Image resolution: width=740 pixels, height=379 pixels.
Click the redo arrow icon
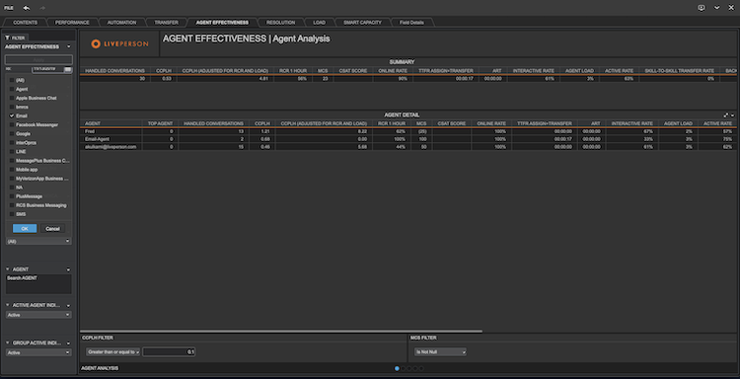point(42,8)
